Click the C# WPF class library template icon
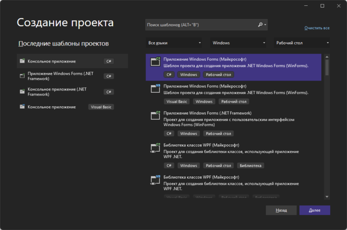The width and height of the screenshot is (347, 230). [155, 148]
